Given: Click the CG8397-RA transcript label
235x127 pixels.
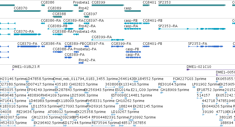Looking at the screenshot, I should [x=94, y=20].
